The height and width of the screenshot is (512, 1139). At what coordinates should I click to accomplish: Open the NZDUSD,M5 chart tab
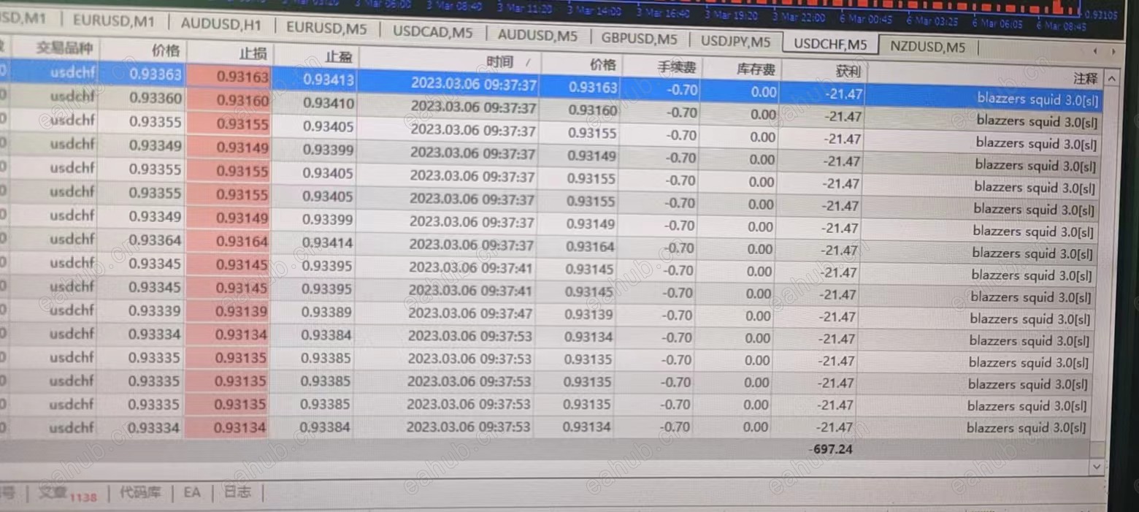click(928, 47)
